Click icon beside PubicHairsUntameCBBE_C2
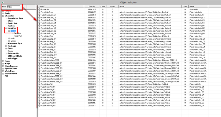 [x=39, y=65]
